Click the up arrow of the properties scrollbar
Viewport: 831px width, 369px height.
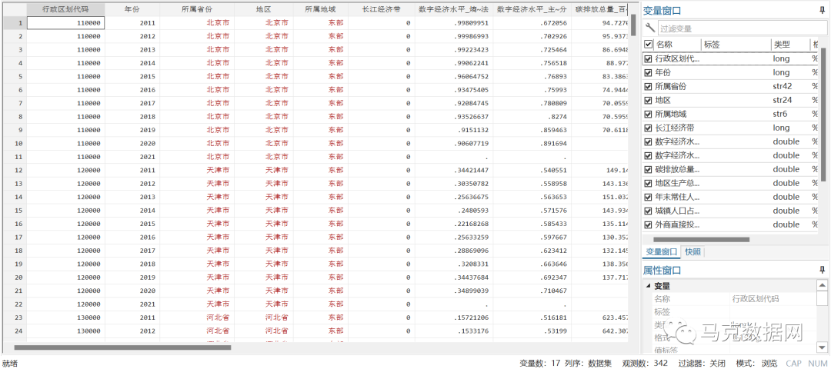(x=822, y=285)
